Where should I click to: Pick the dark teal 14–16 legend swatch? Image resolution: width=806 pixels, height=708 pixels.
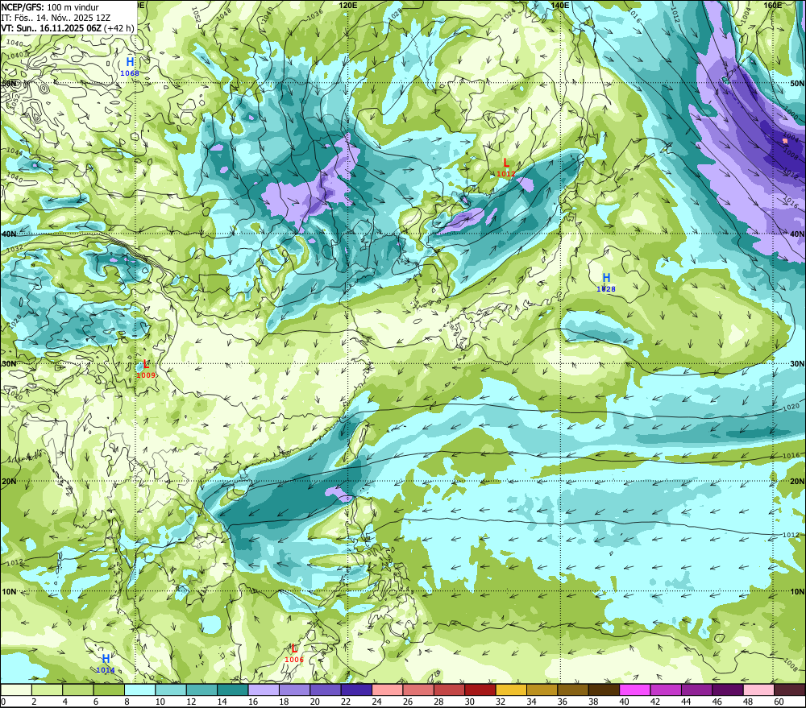point(233,689)
